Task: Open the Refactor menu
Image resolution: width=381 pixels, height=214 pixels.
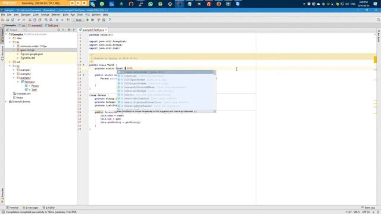Action: coord(56,15)
